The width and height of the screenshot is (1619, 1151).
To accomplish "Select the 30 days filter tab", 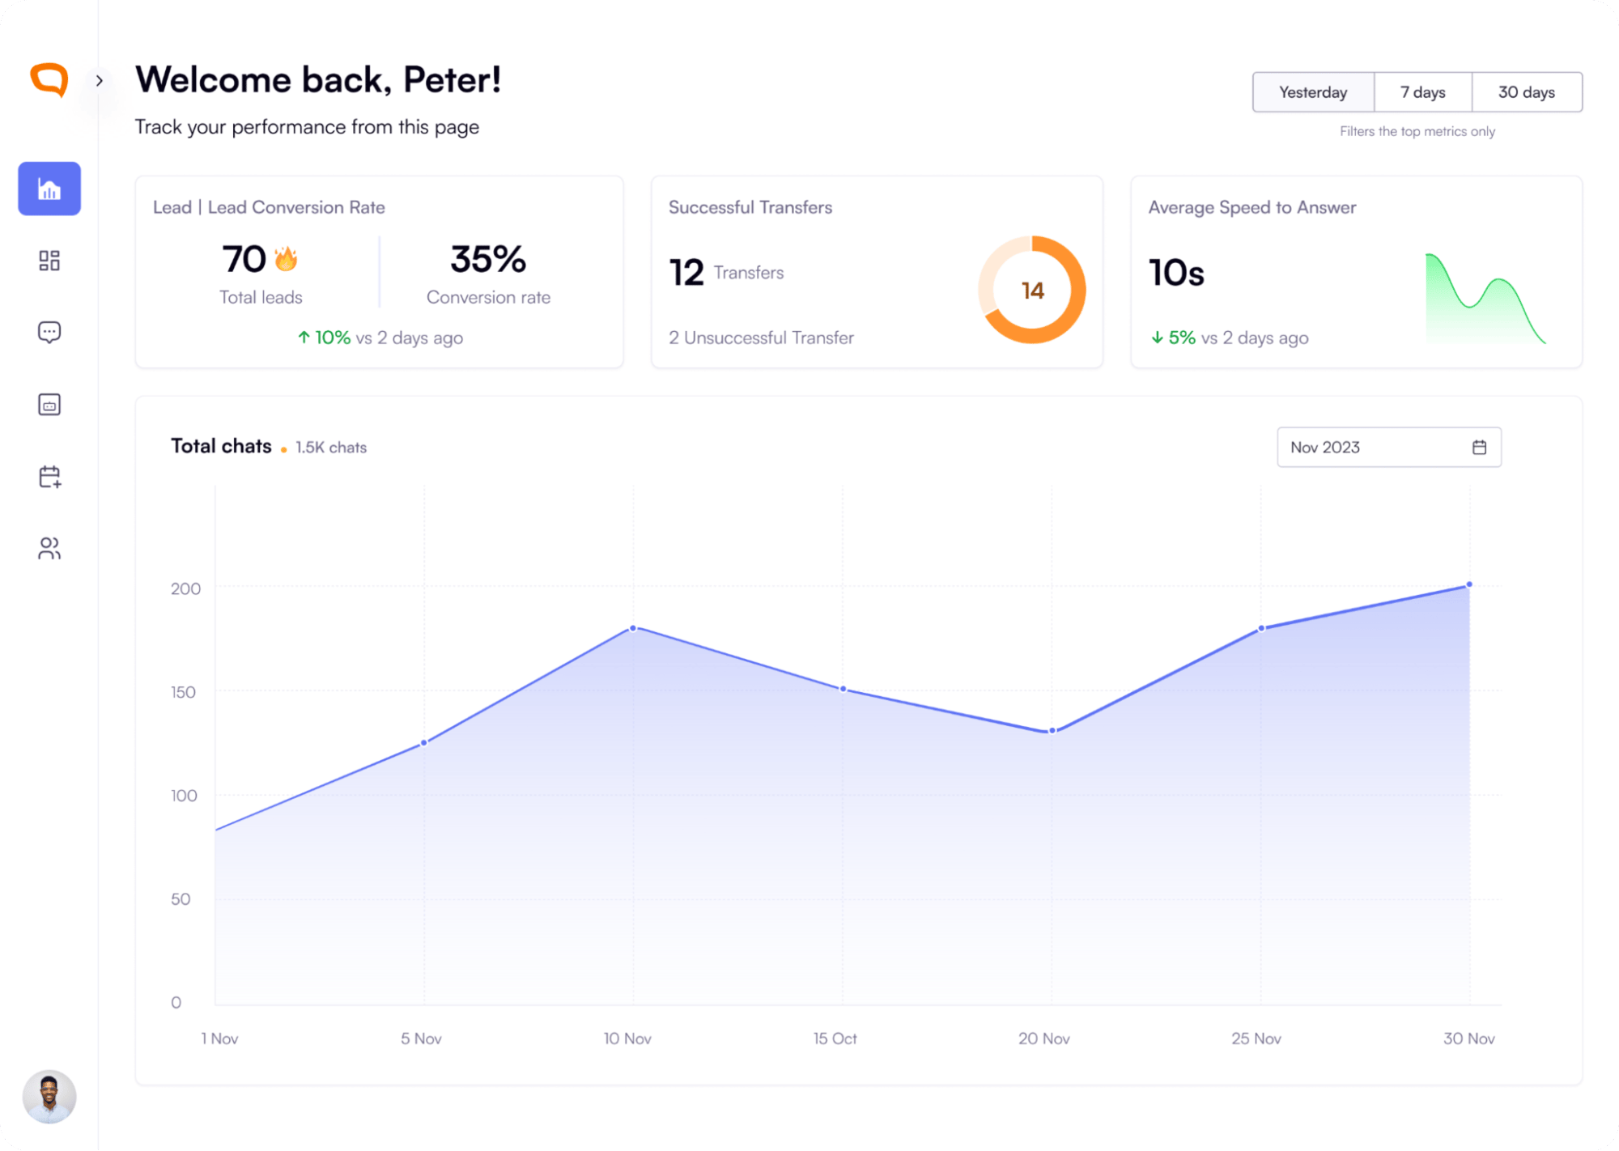I will [x=1526, y=92].
